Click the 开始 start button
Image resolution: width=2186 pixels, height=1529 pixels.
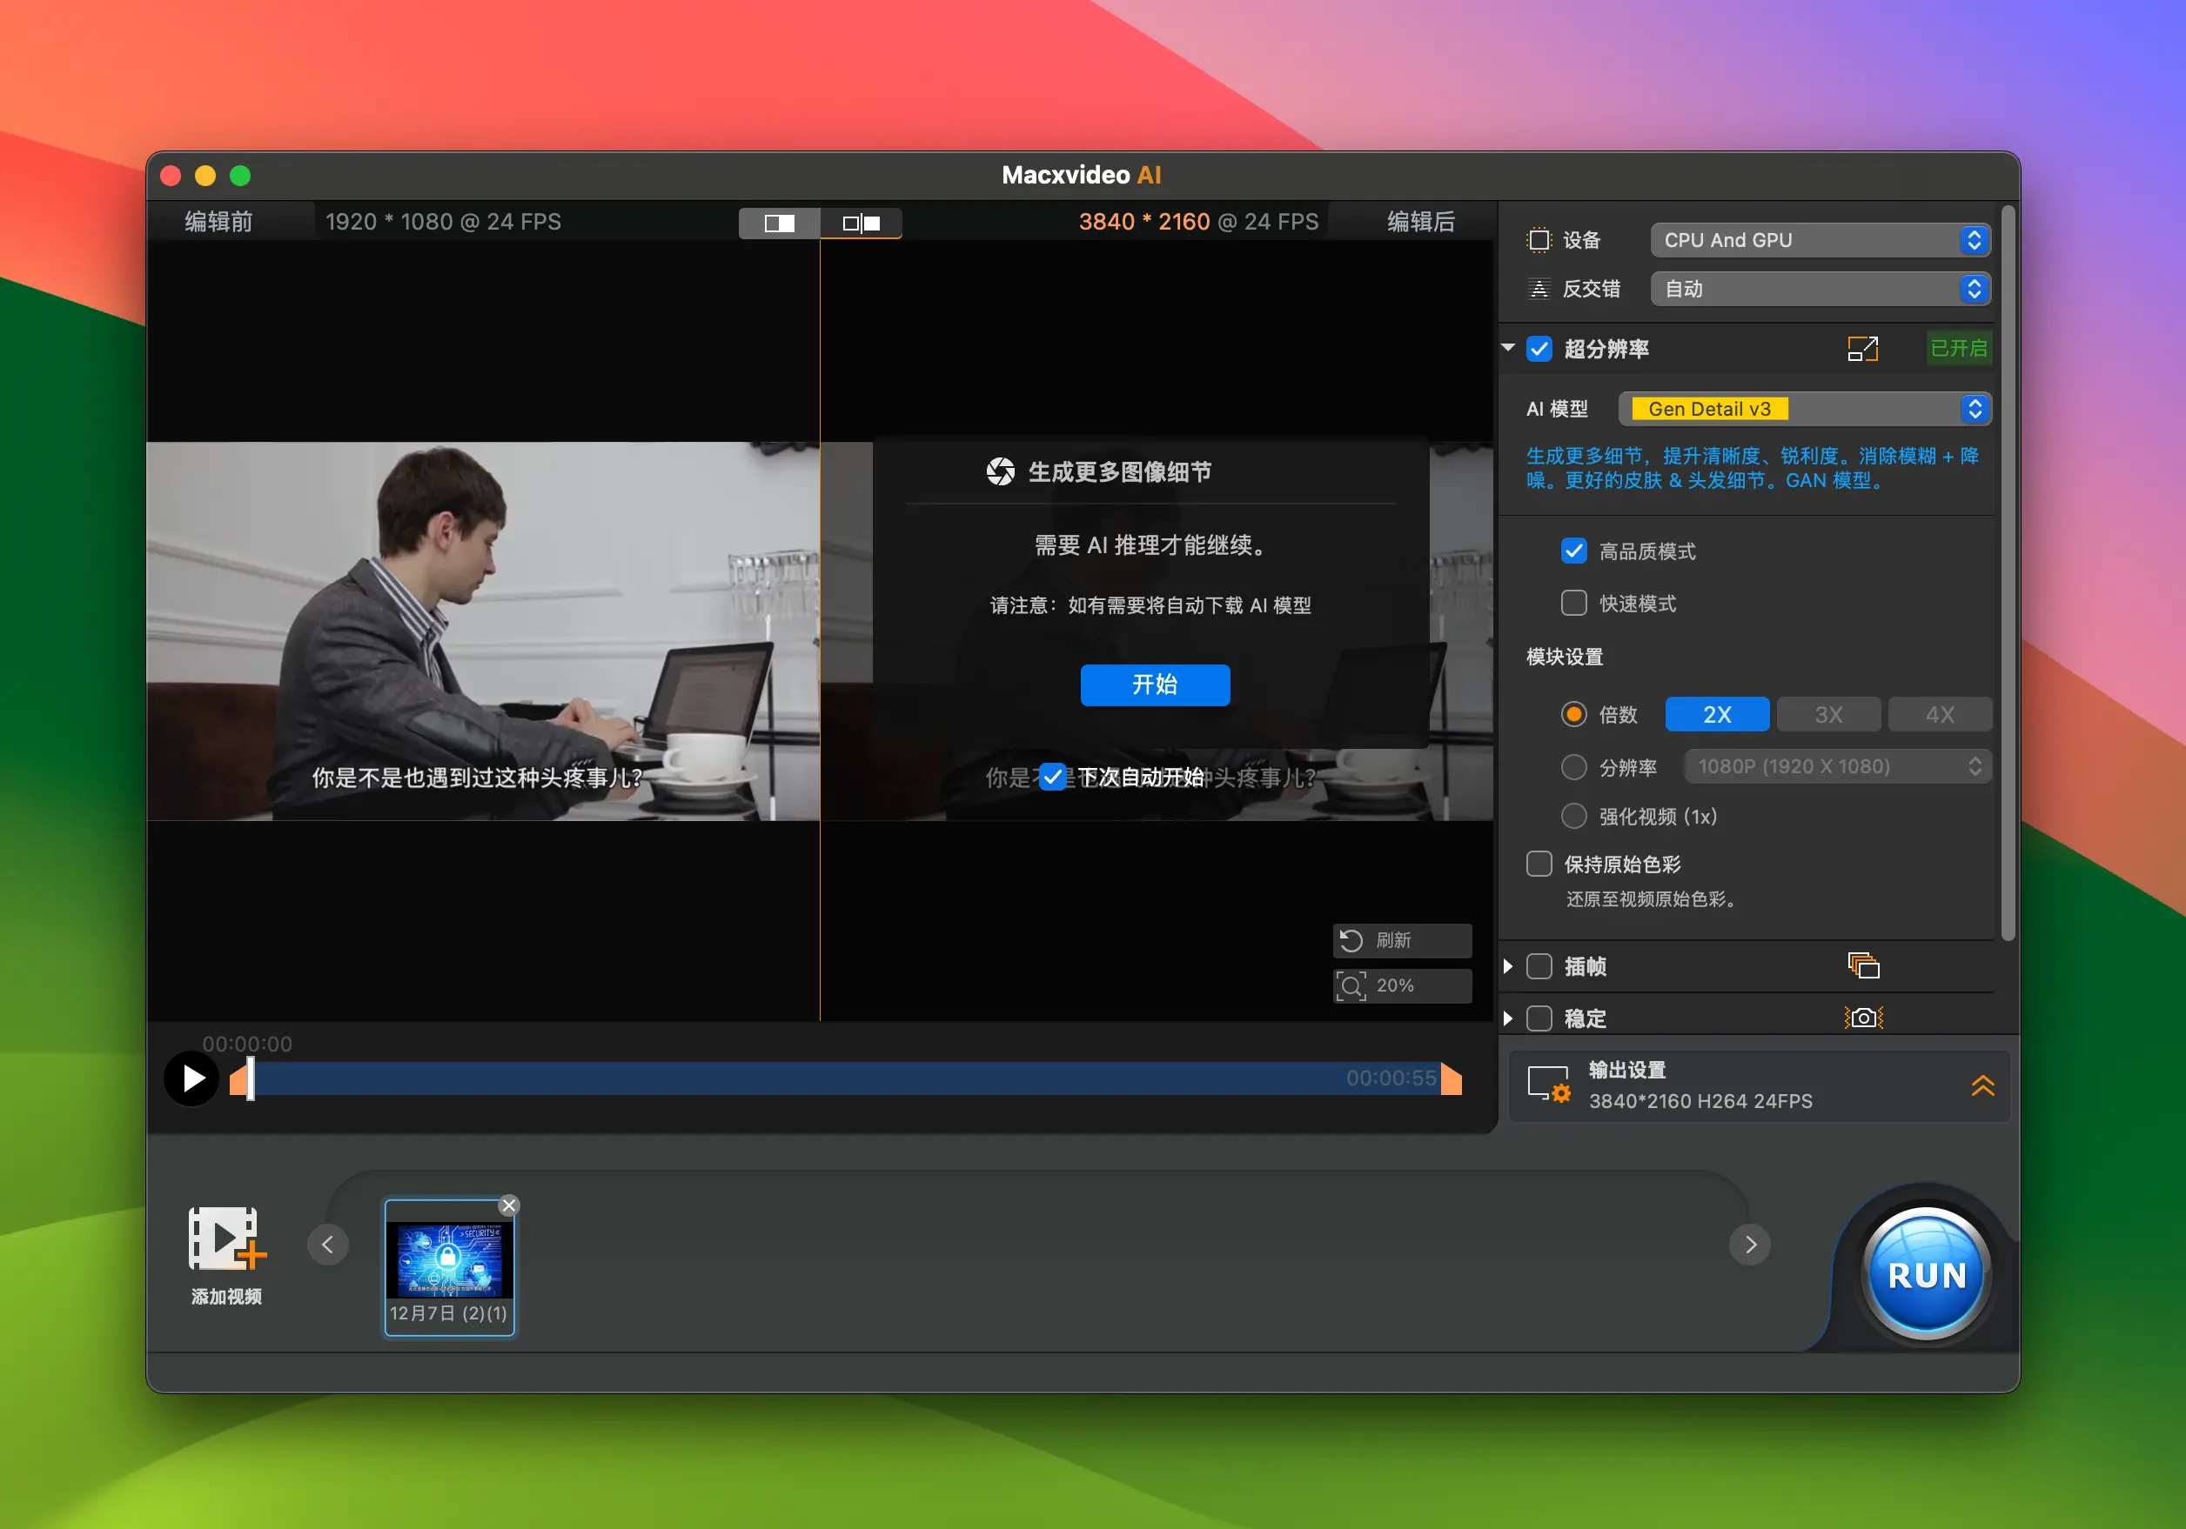[1155, 684]
